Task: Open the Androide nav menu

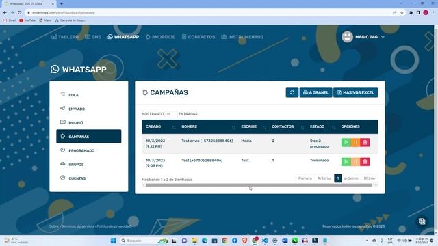Action: [x=160, y=37]
